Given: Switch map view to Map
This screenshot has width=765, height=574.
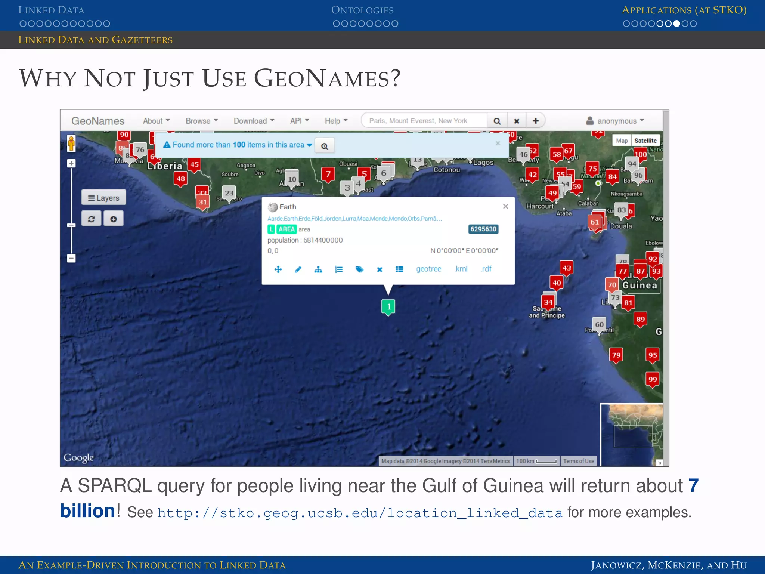Looking at the screenshot, I should click(x=622, y=141).
